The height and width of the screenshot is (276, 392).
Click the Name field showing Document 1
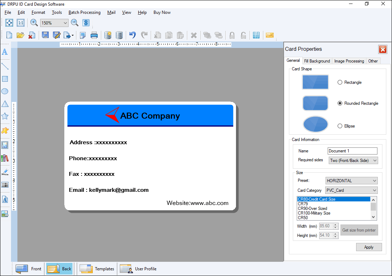[x=352, y=151]
